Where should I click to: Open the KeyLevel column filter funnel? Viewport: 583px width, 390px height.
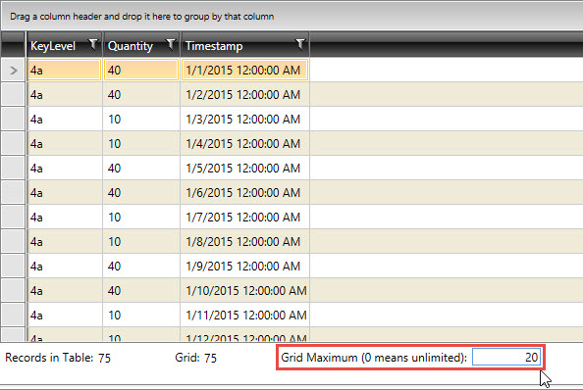coord(92,44)
